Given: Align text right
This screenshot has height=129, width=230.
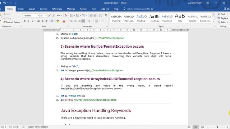Looking at the screenshot, I should click(x=79, y=21).
